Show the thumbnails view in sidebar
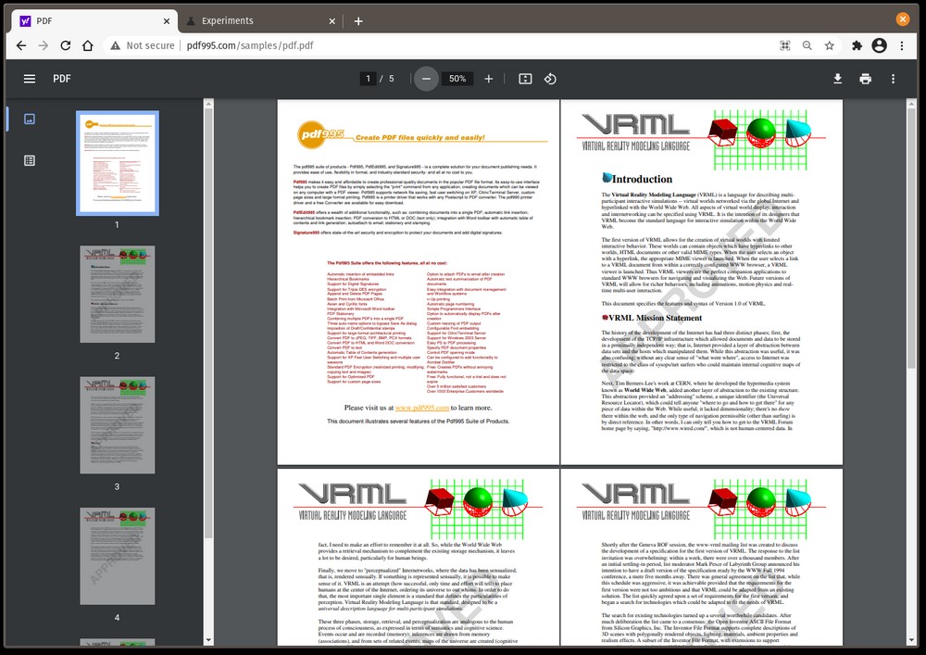926x655 pixels. [x=30, y=119]
